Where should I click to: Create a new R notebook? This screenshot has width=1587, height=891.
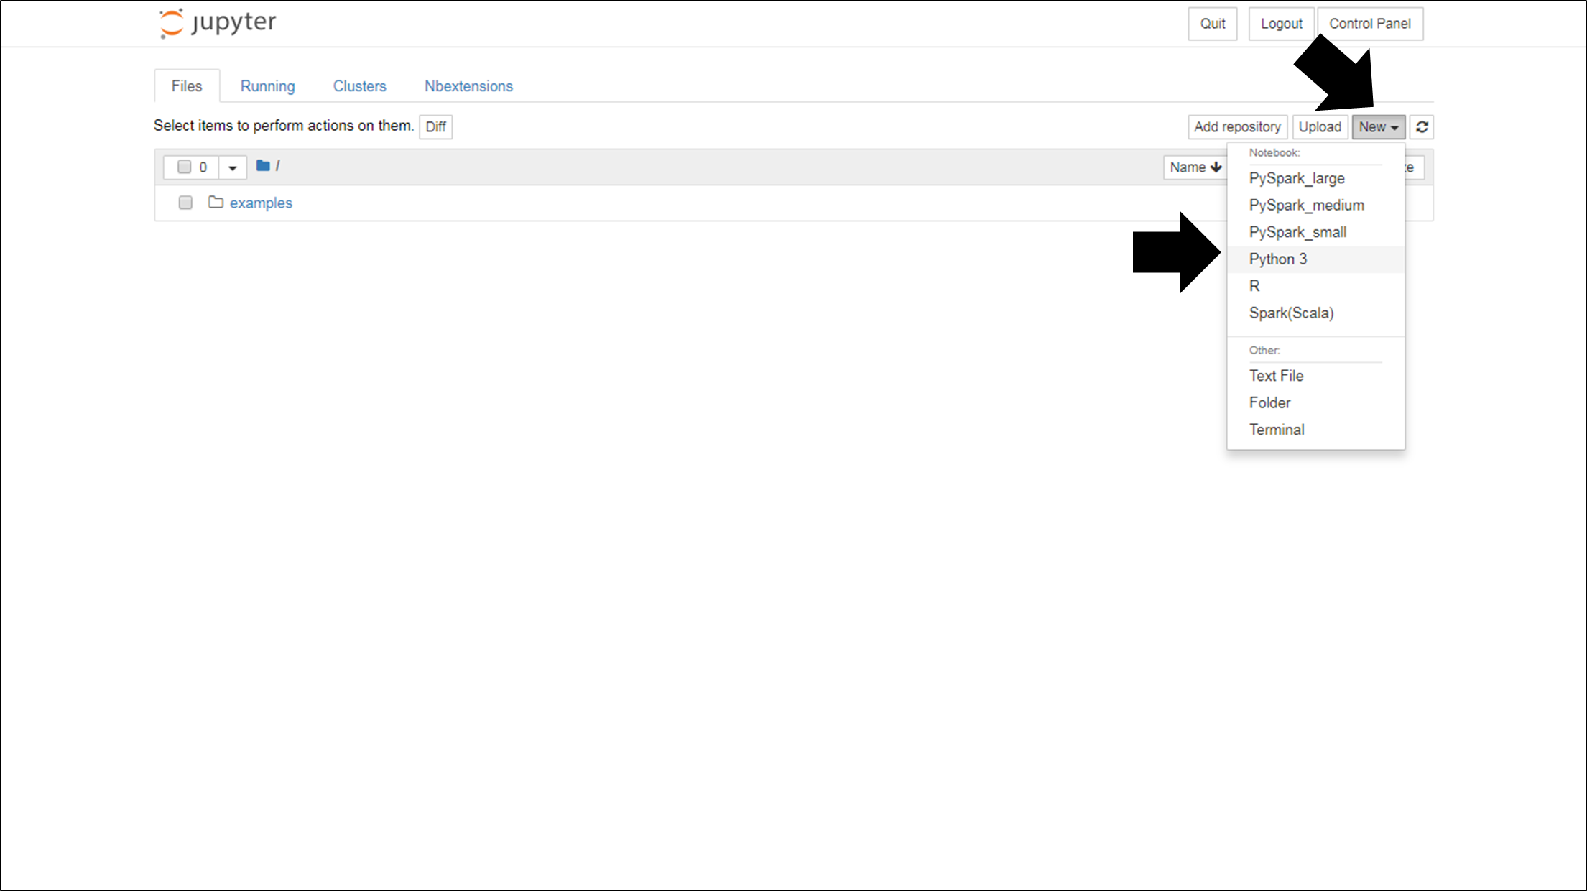pyautogui.click(x=1315, y=286)
